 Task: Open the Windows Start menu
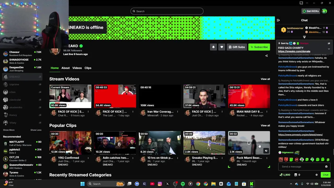click(x=82, y=184)
